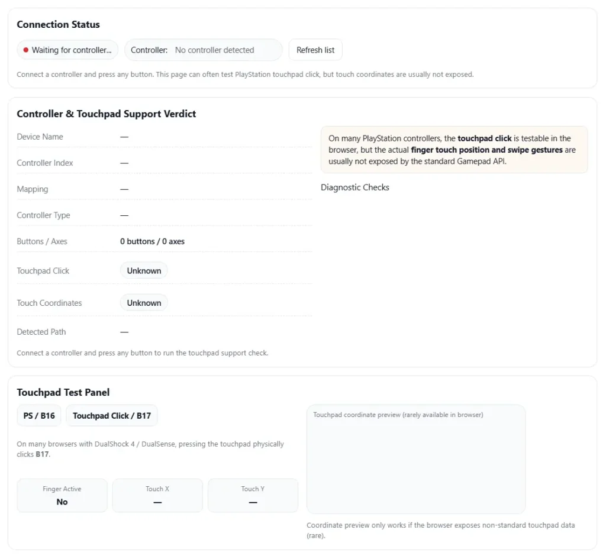Click the Diagnostic Checks heading

(355, 188)
